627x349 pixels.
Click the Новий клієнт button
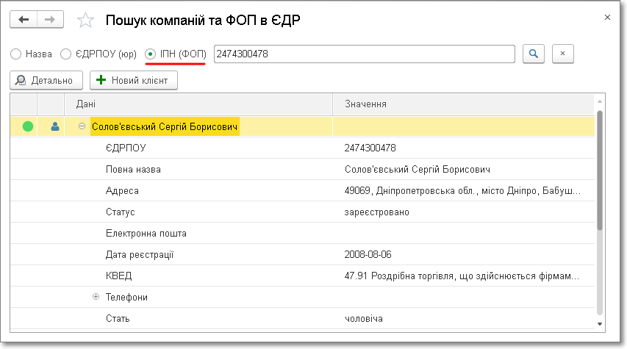point(134,80)
